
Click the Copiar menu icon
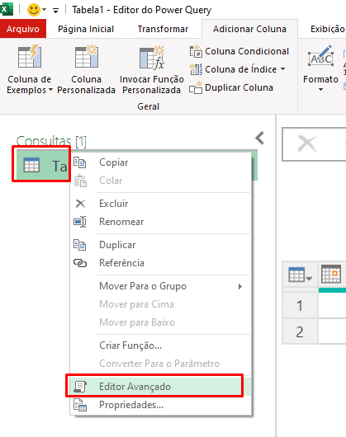[x=80, y=162]
